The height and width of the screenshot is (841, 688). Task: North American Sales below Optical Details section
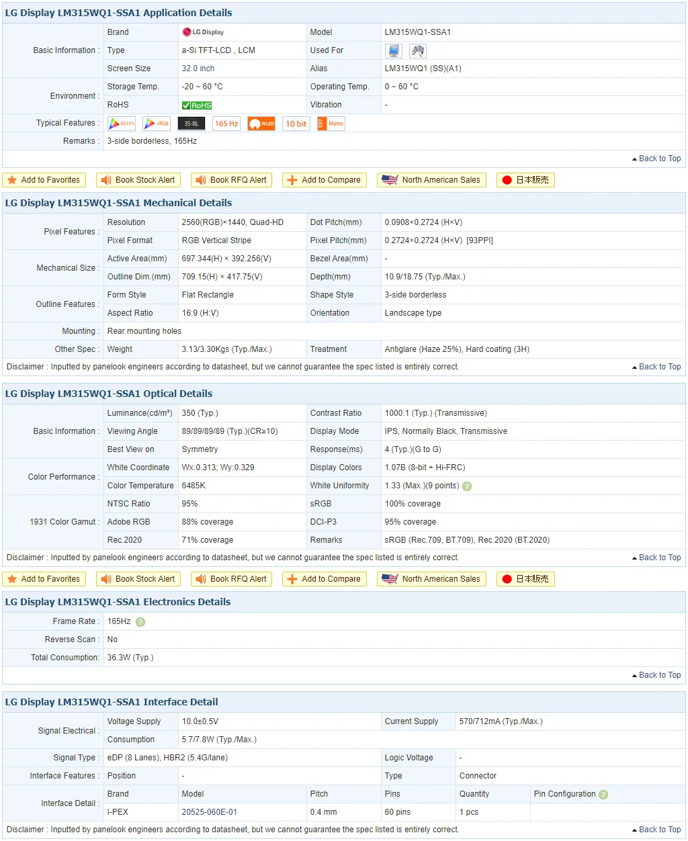coord(432,579)
